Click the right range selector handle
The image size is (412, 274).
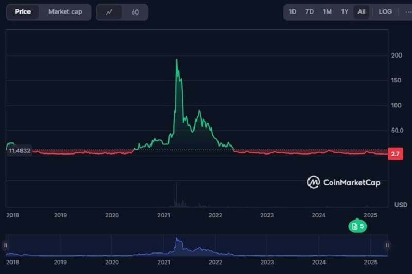tap(387, 245)
